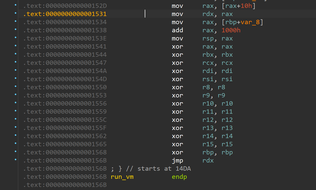Click the breakpoint dot beside address 1568
Image resolution: width=316 pixels, height=190 pixels.
16,152
